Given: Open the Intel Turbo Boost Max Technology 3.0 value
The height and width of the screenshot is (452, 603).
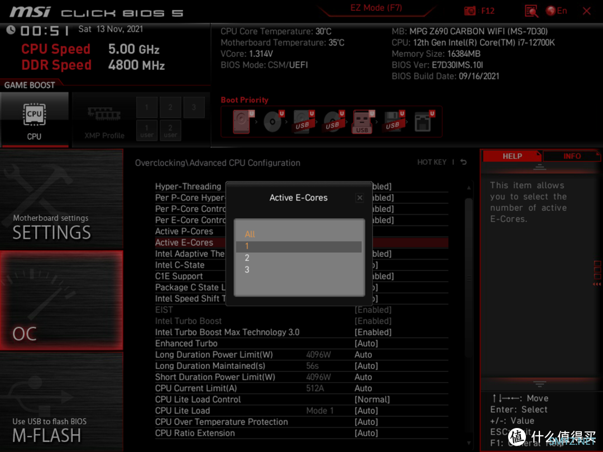Looking at the screenshot, I should click(373, 332).
